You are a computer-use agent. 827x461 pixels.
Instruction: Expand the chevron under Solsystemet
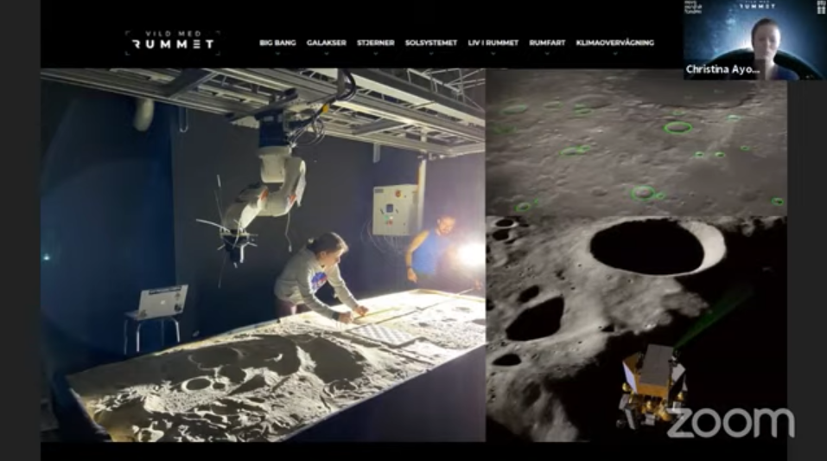click(430, 54)
